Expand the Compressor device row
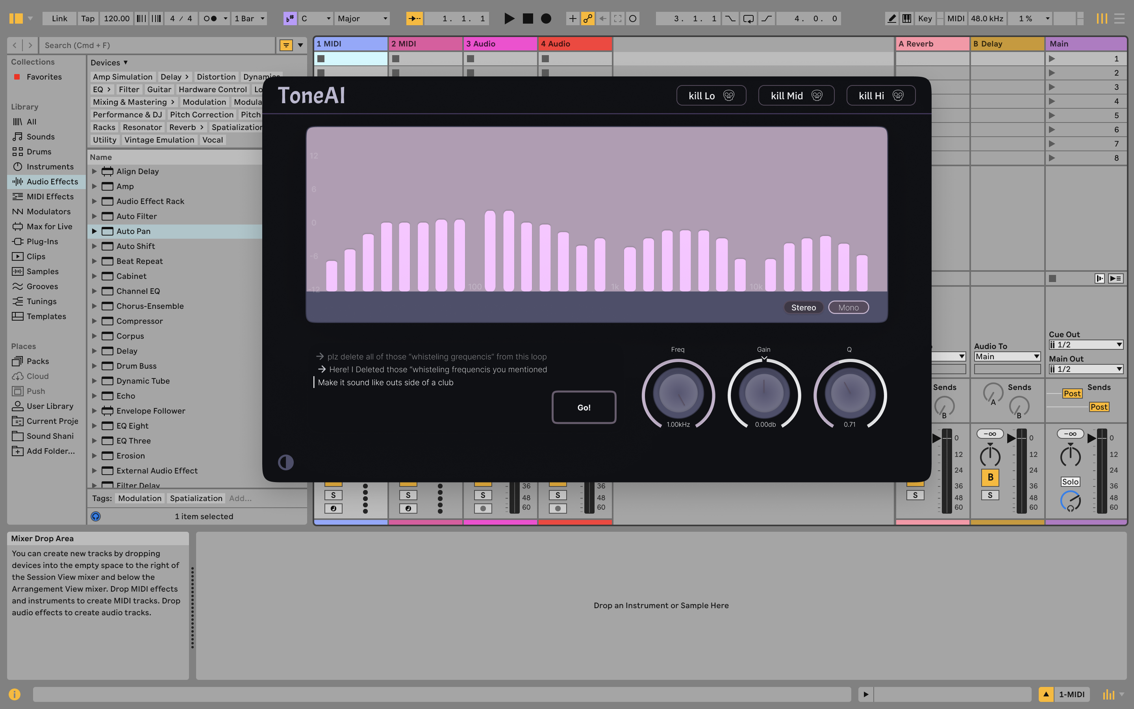Image resolution: width=1134 pixels, height=709 pixels. coord(94,321)
